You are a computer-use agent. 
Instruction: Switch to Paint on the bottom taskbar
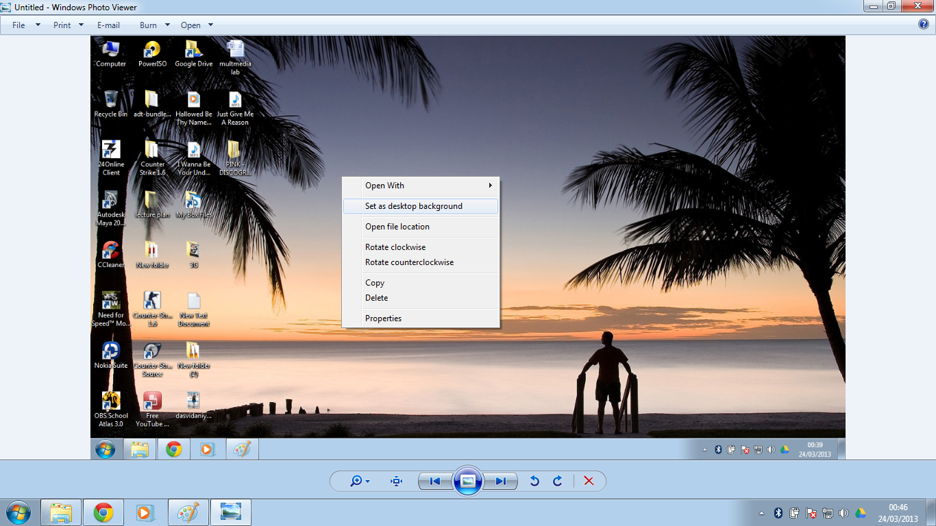tap(188, 512)
